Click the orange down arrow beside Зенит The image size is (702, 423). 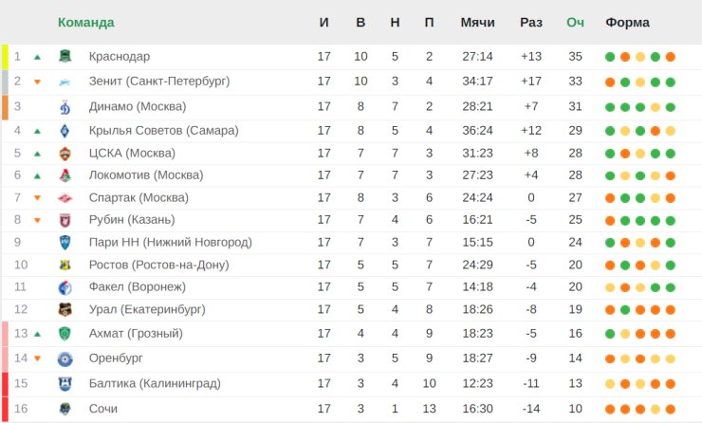point(38,82)
